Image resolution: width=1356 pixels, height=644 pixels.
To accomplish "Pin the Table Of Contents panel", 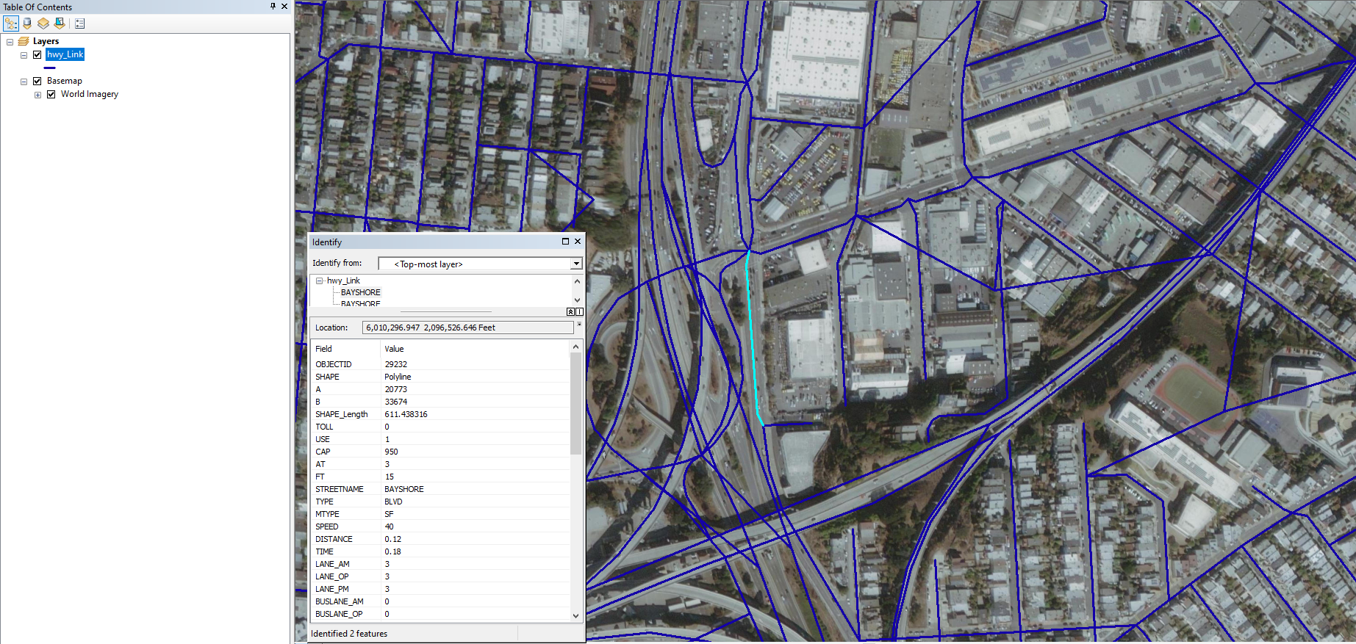I will coord(273,6).
